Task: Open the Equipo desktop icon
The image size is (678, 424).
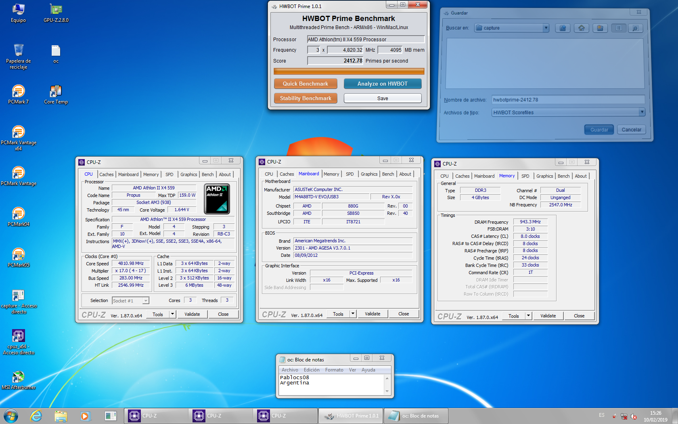Action: point(18,13)
